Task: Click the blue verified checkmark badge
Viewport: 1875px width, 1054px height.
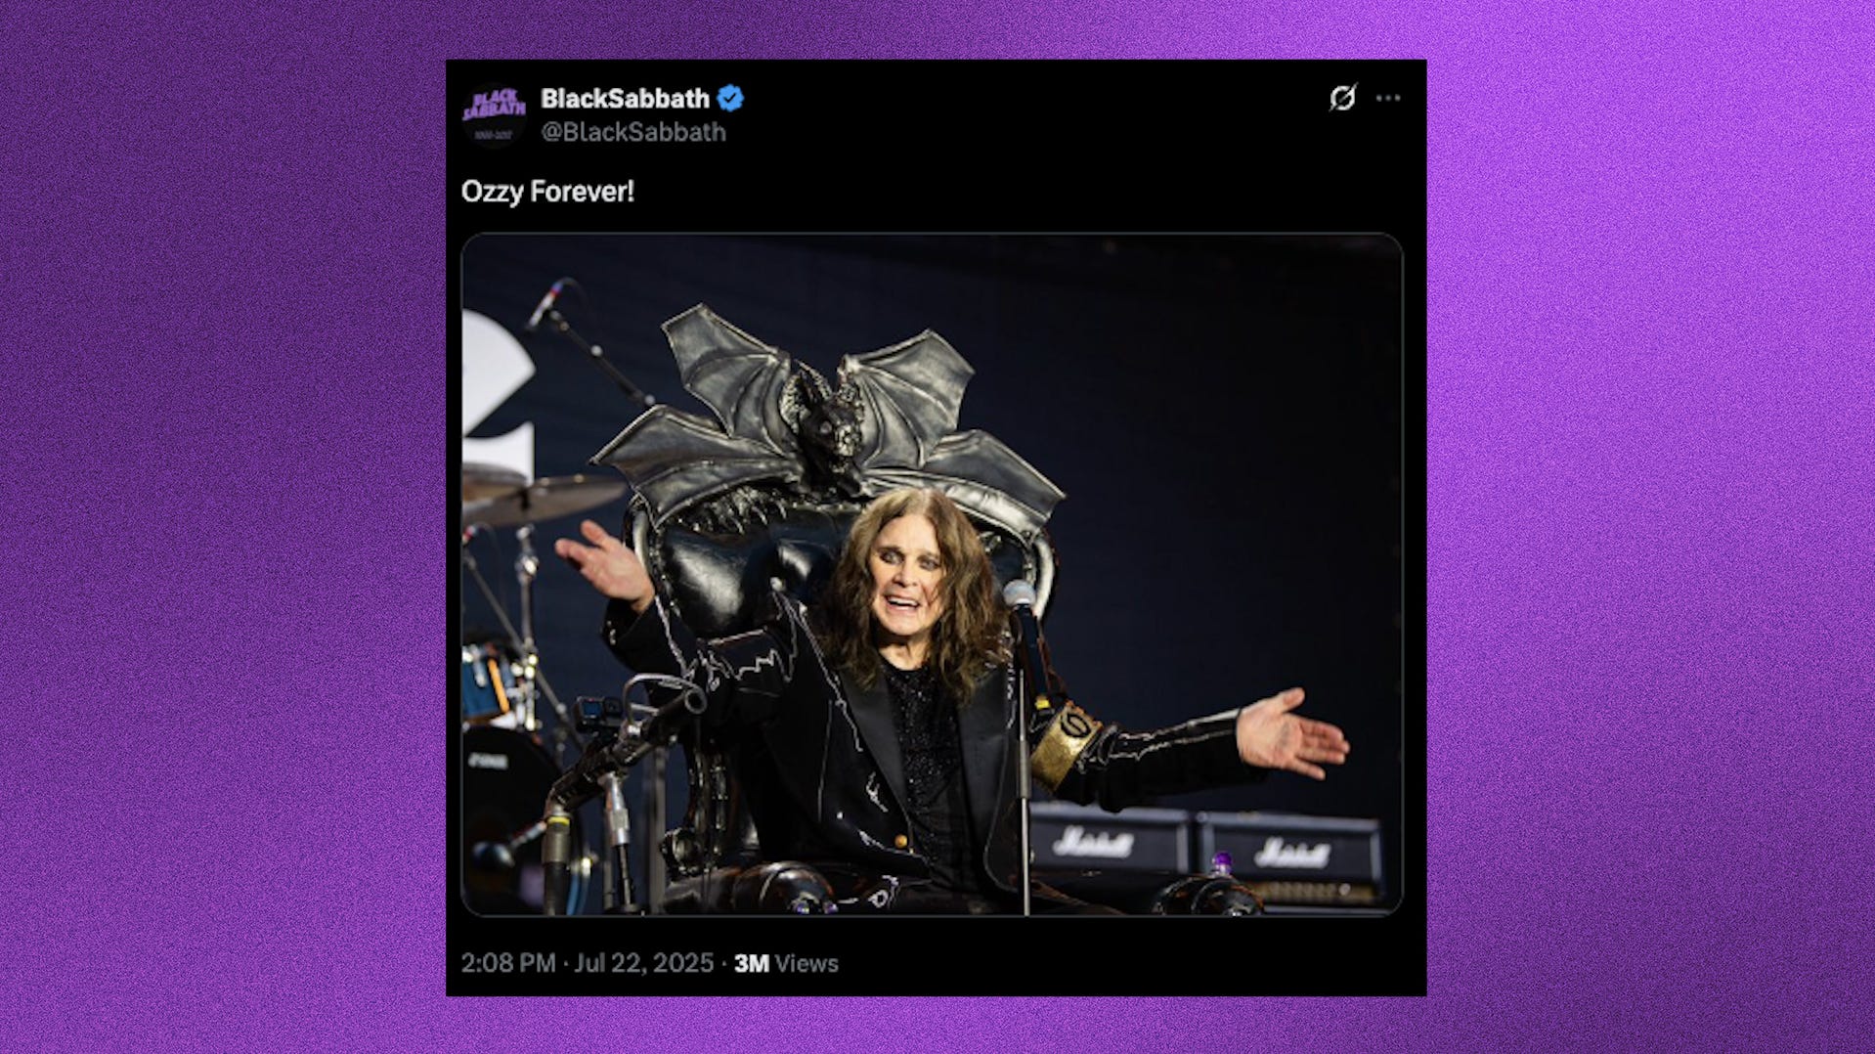Action: (x=730, y=98)
